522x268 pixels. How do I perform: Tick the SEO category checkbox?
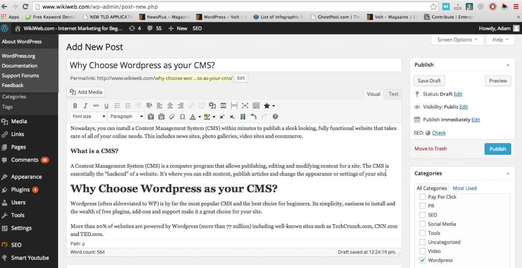pos(423,215)
